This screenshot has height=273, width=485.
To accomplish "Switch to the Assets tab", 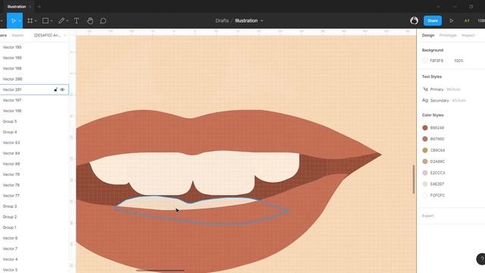I will click(17, 36).
